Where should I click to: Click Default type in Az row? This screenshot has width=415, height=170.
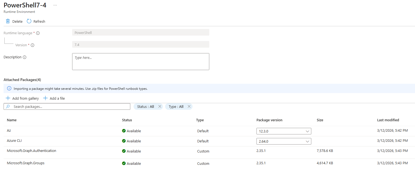[203, 131]
